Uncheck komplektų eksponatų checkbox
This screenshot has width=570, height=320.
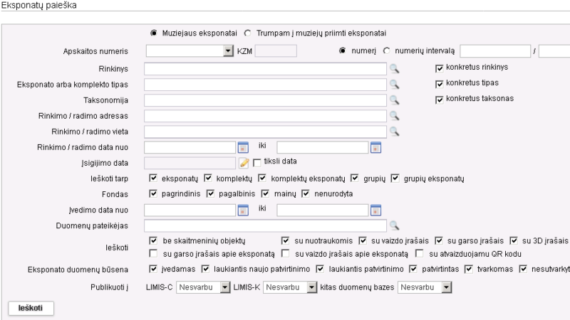click(x=262, y=178)
